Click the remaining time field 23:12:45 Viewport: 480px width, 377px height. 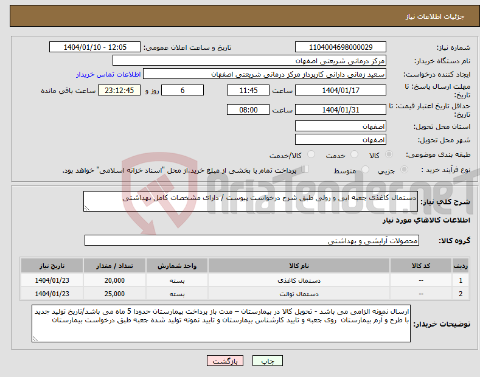tap(119, 90)
